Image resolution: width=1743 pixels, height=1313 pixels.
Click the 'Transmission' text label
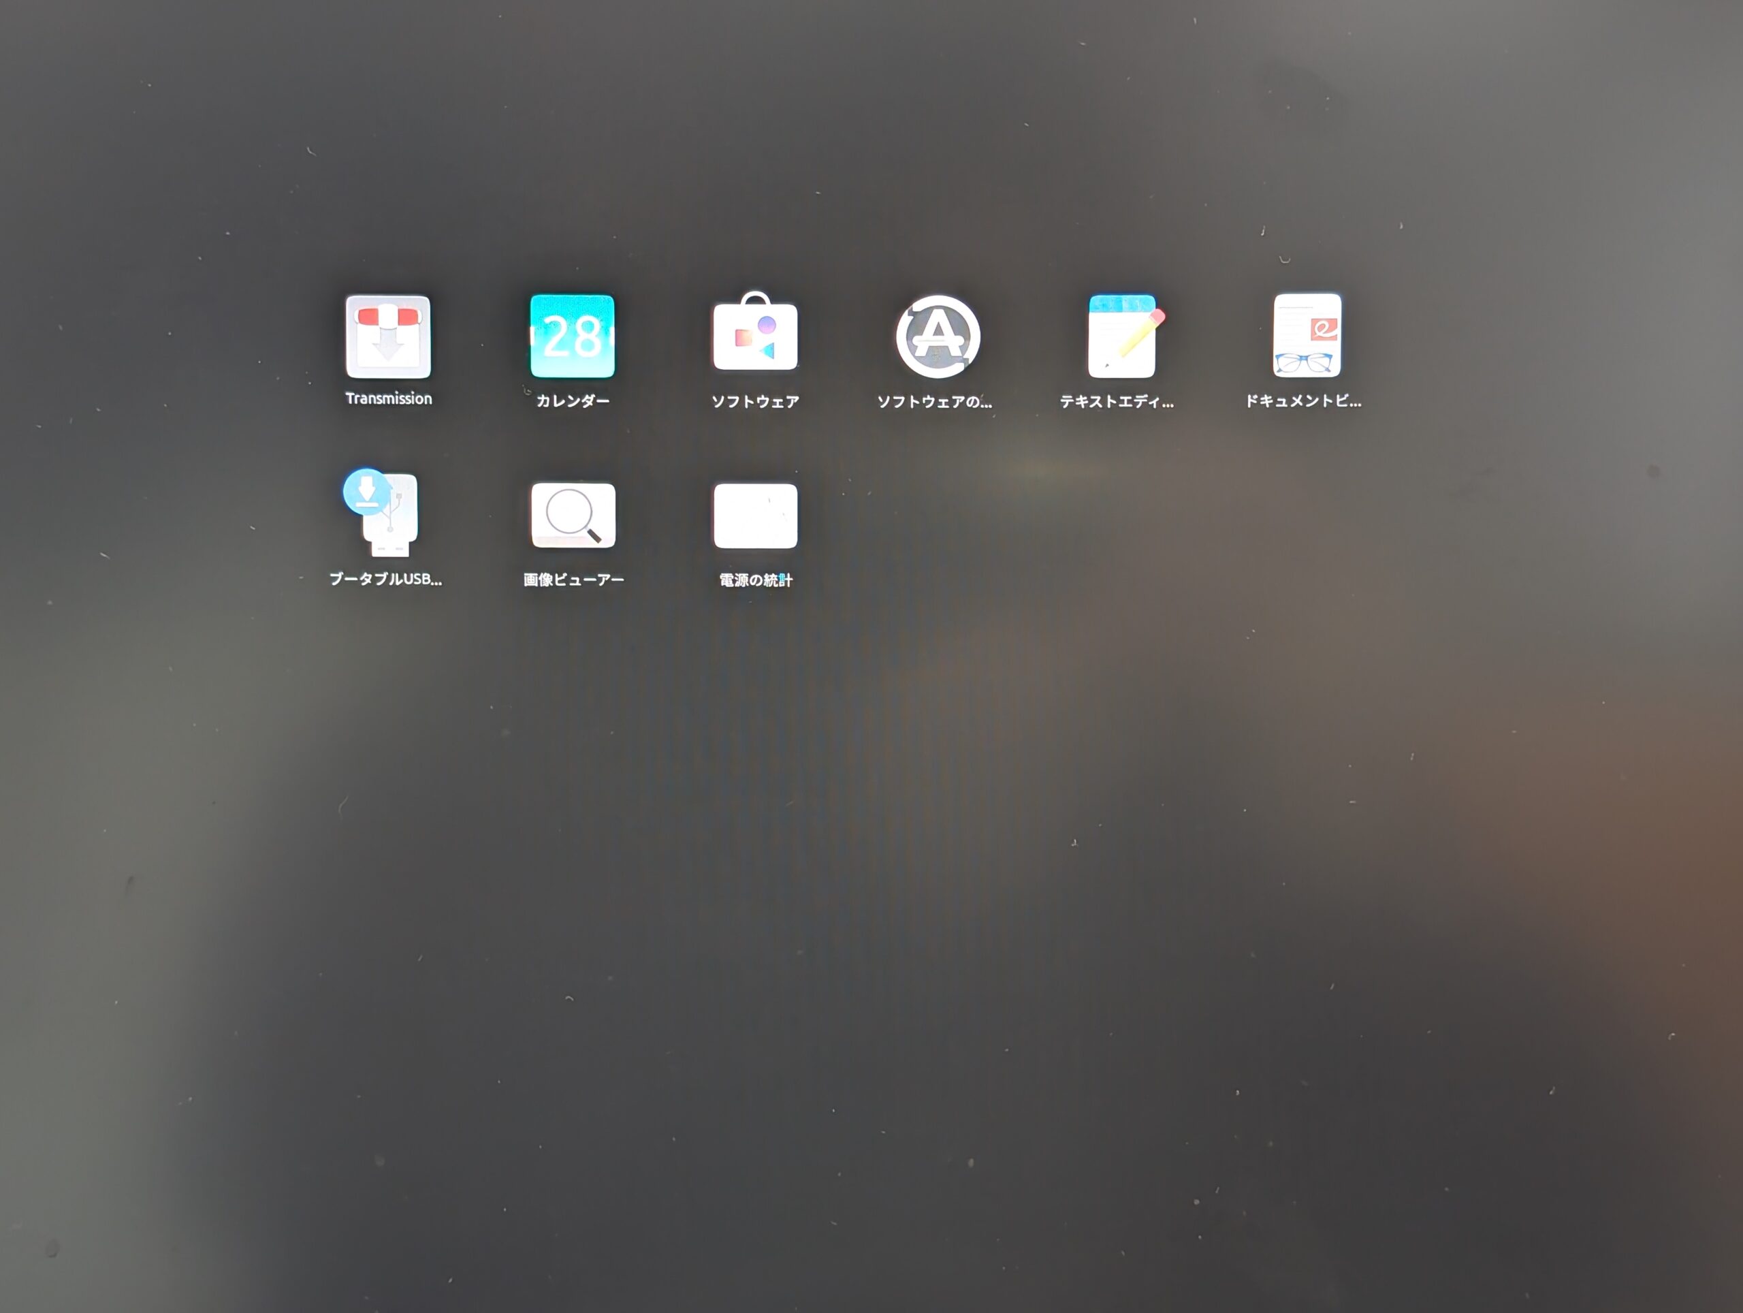click(389, 399)
